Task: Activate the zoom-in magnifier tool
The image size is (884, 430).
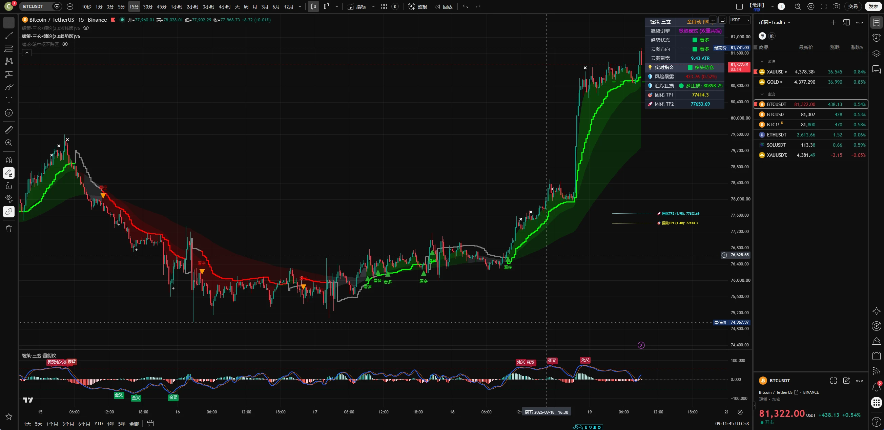Action: point(9,143)
